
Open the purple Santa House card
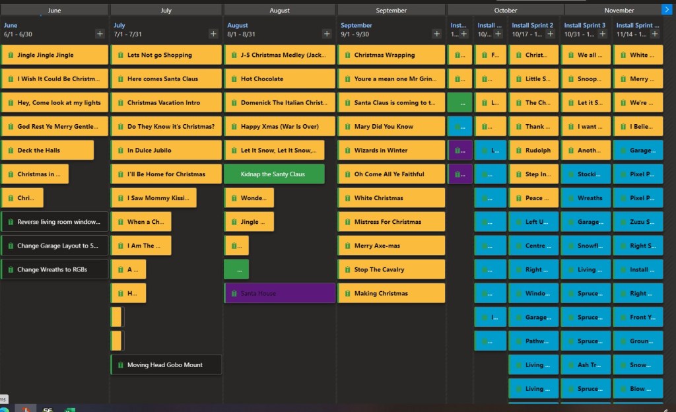pyautogui.click(x=280, y=293)
